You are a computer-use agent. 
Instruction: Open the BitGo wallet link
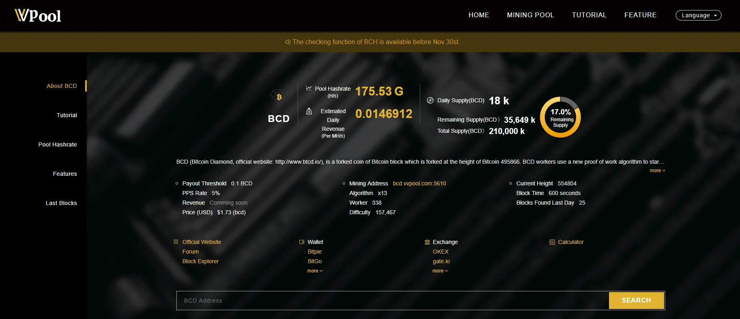pos(315,261)
